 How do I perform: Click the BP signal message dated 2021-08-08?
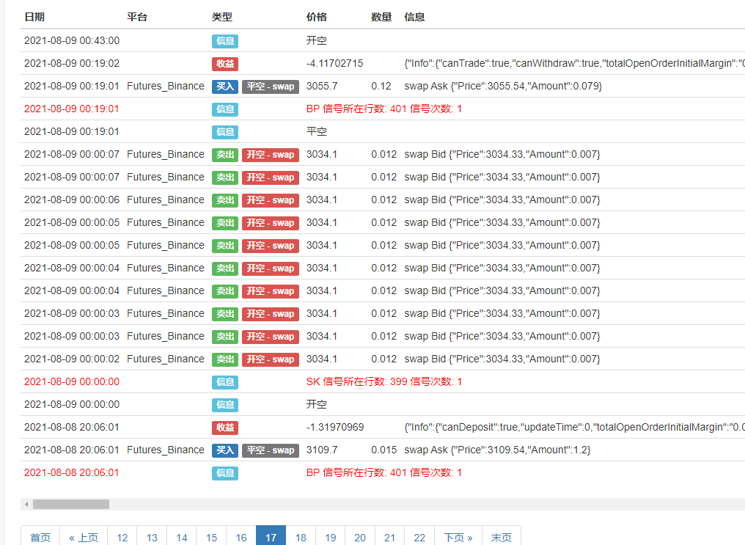[384, 472]
